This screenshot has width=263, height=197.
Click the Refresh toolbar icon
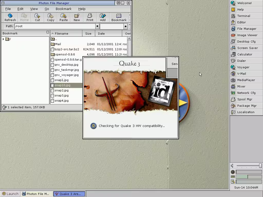[10, 17]
